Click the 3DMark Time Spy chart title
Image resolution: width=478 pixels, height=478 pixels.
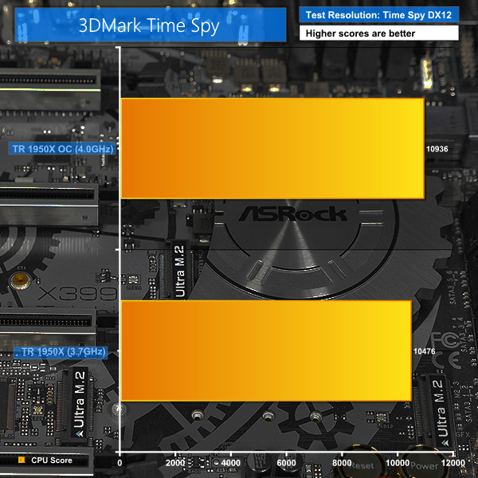pos(149,25)
